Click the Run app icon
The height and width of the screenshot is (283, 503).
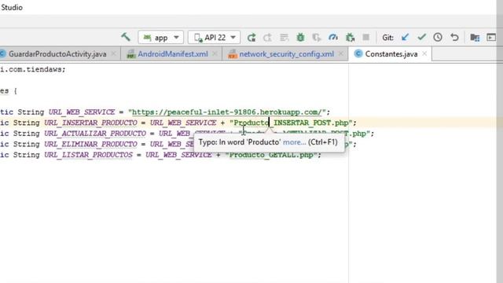251,38
